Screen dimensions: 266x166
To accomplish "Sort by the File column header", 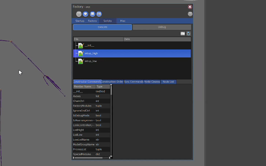I will (x=98, y=39).
